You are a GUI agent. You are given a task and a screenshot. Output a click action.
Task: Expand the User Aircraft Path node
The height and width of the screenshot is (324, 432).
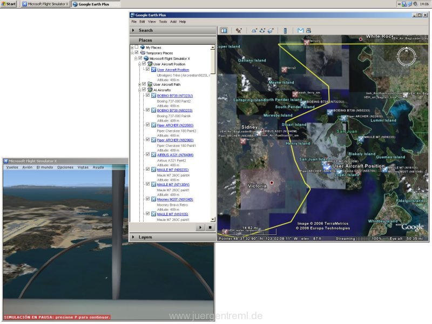click(x=140, y=84)
